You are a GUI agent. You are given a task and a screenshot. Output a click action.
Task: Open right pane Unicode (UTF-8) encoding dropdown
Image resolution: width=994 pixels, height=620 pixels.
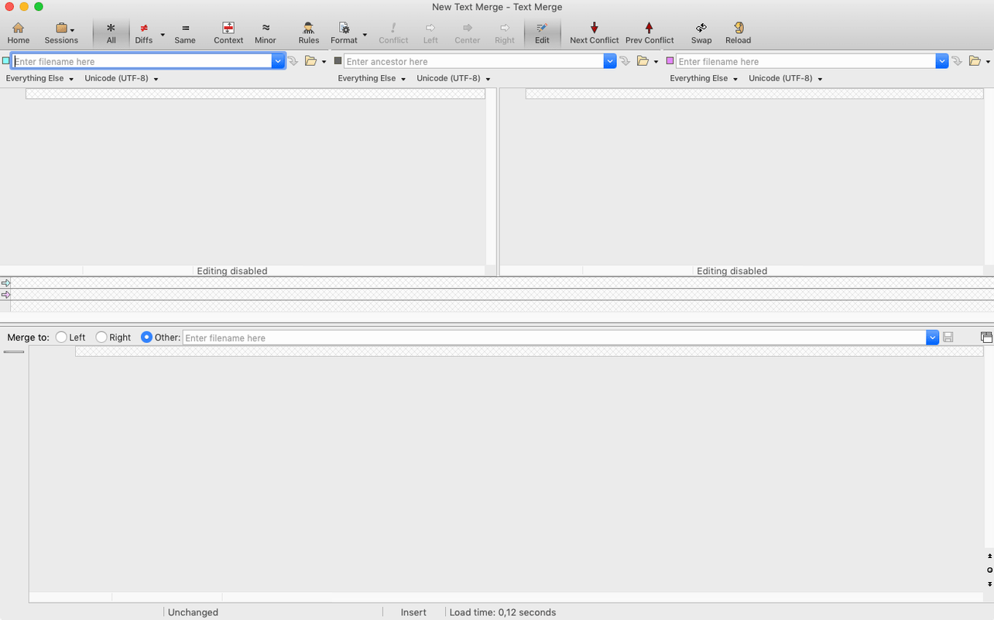click(786, 78)
